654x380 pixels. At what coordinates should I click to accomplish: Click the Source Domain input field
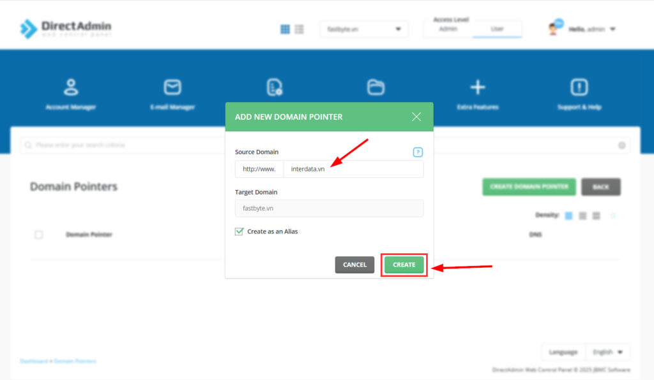point(353,169)
